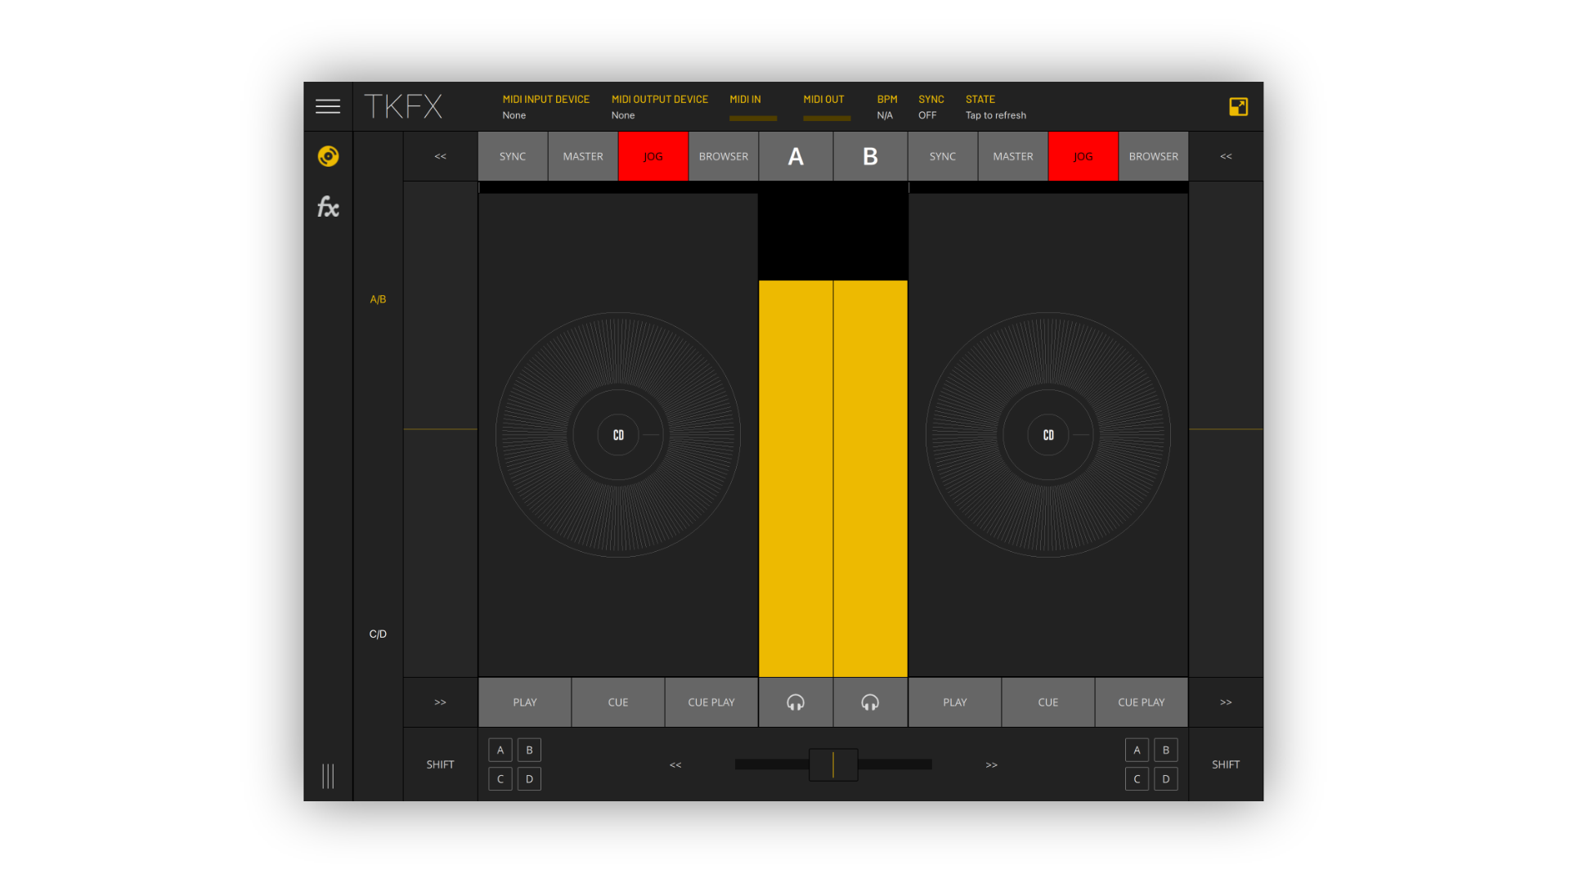This screenshot has height=883, width=1570.
Task: Toggle MASTER on the left deck
Action: pos(582,156)
